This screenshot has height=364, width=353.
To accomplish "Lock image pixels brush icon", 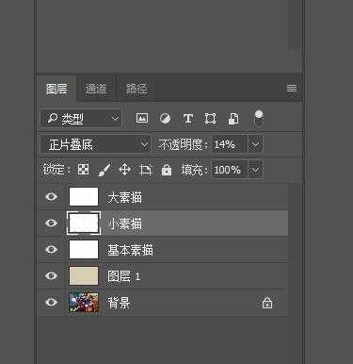I will [x=104, y=170].
